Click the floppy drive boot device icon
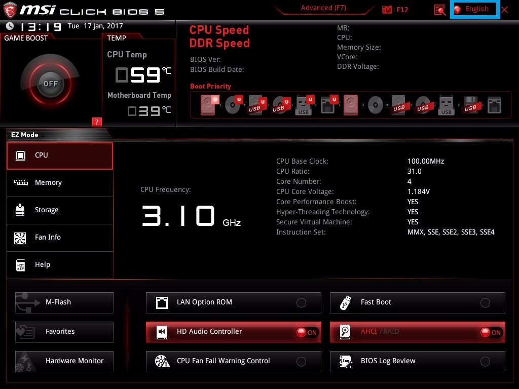 pyautogui.click(x=470, y=105)
